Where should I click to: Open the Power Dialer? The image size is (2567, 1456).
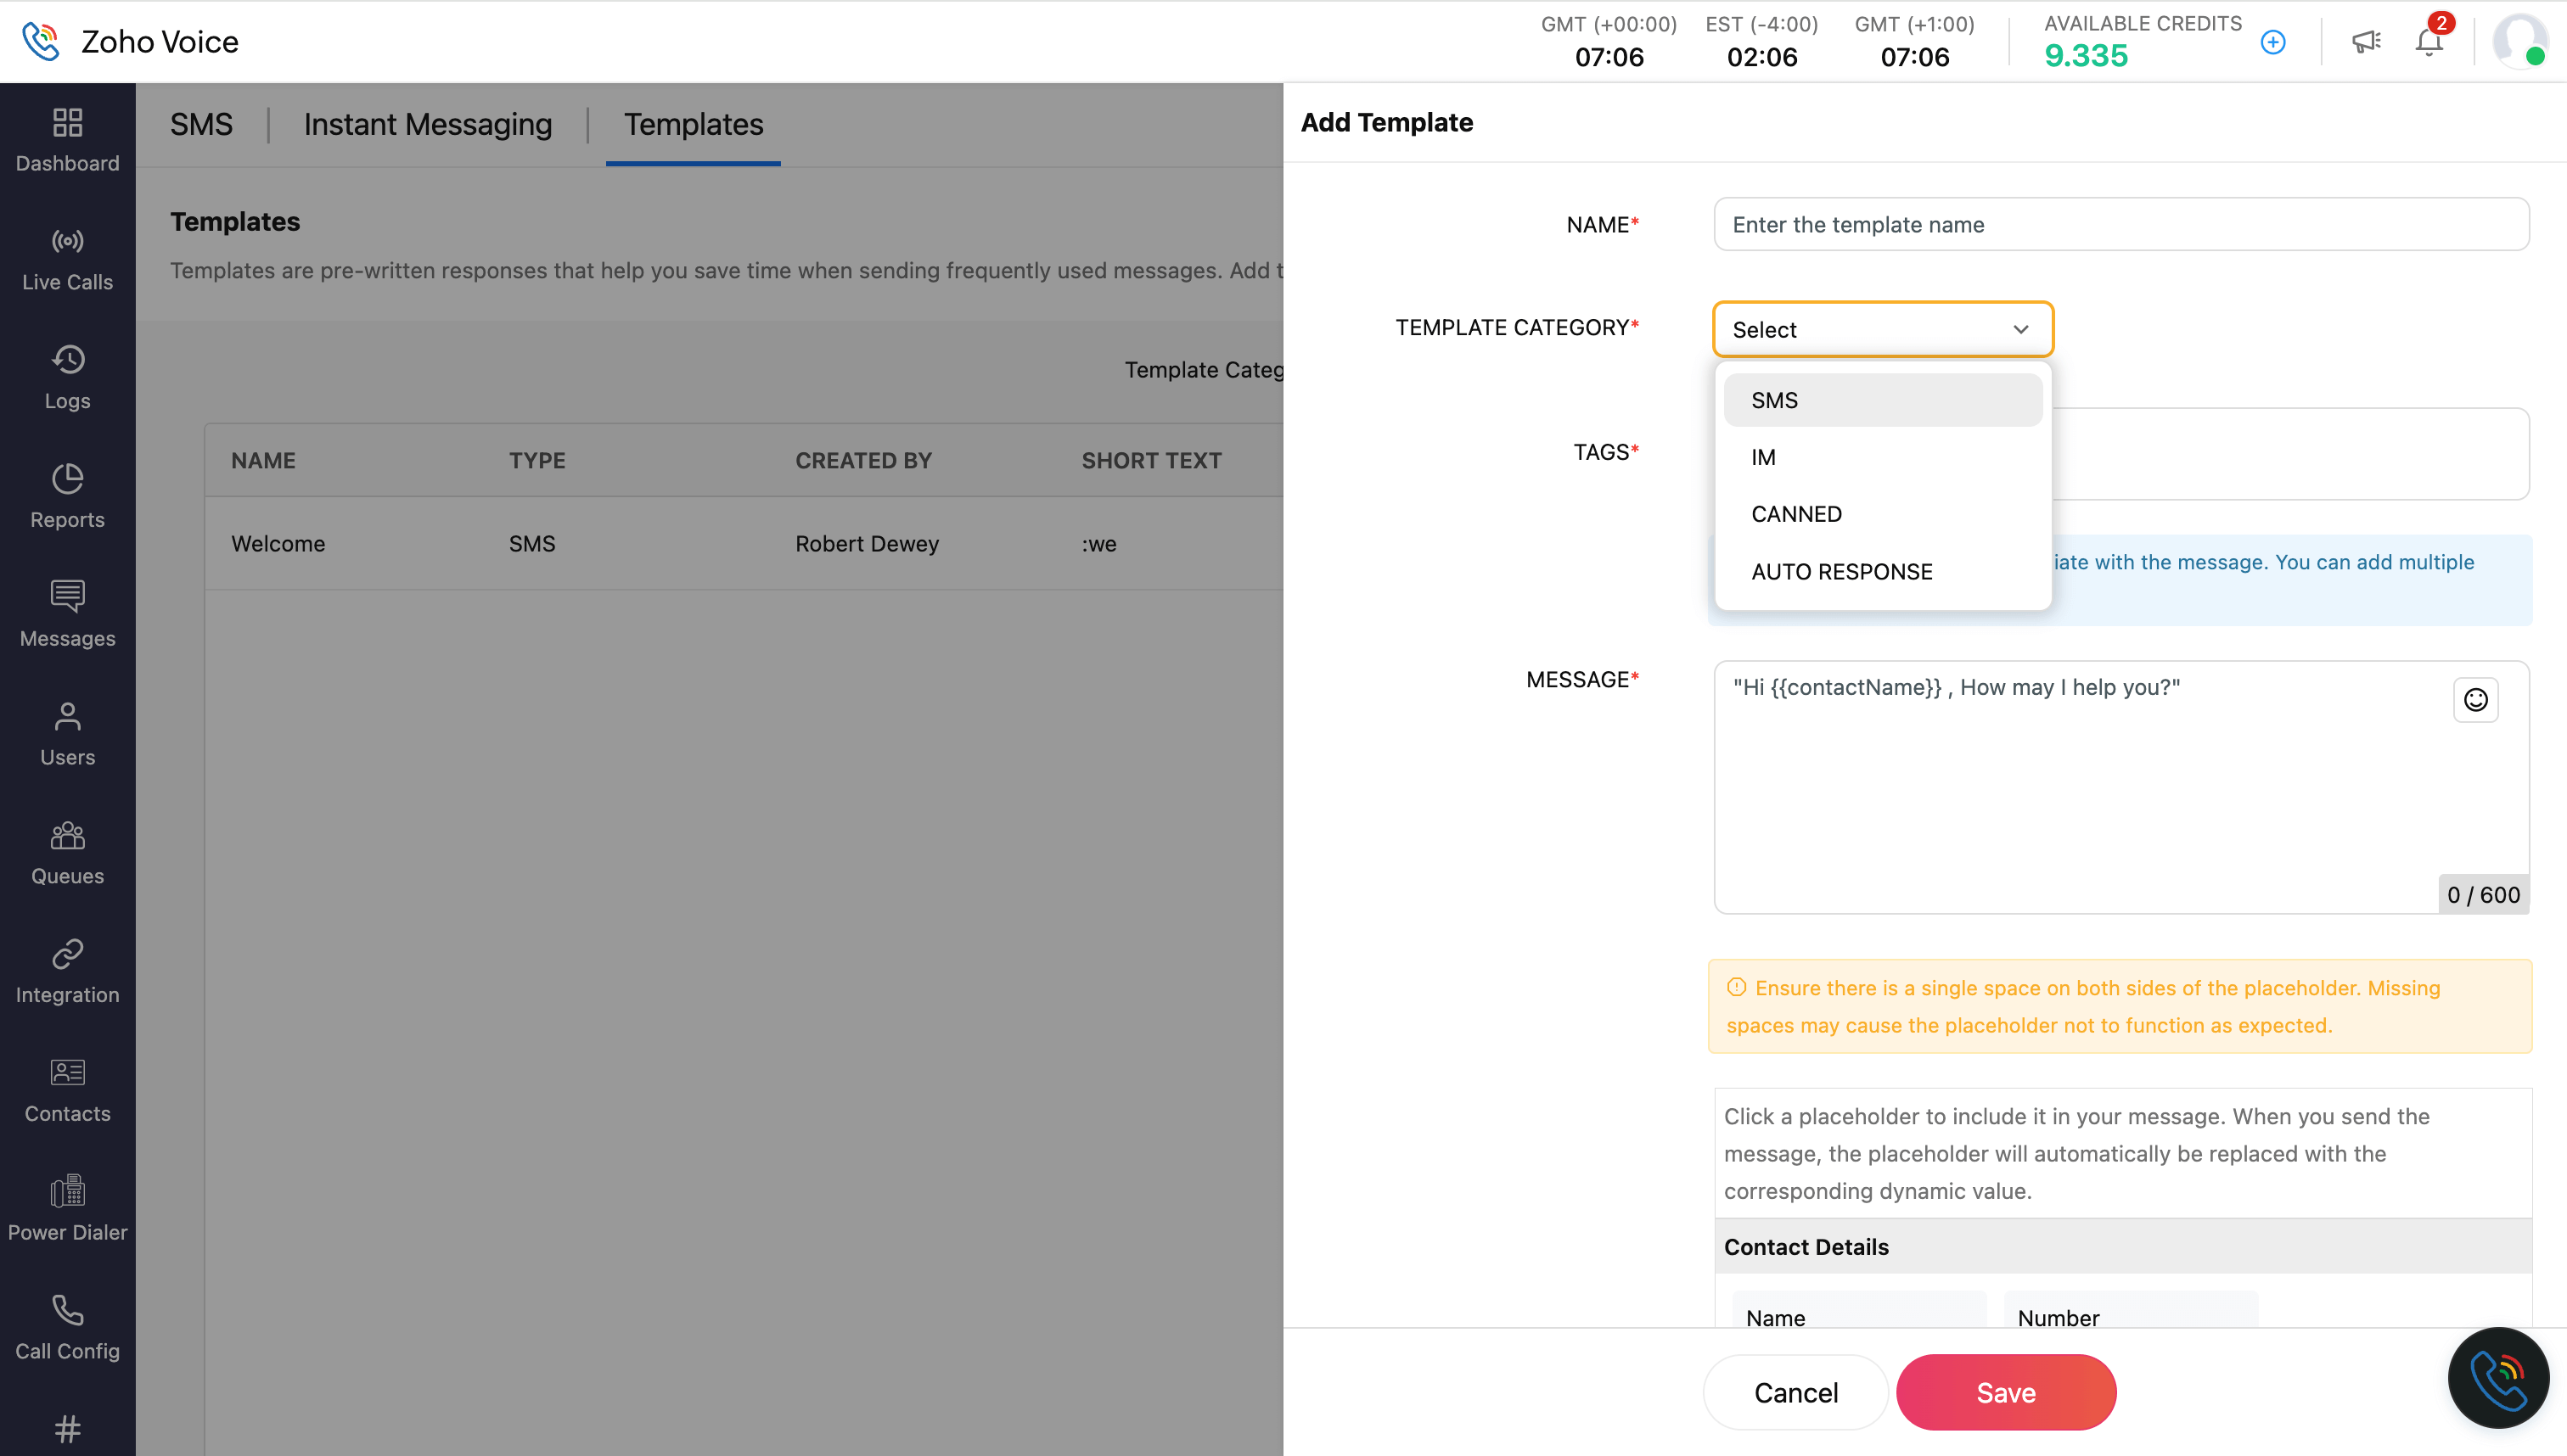pyautogui.click(x=67, y=1208)
